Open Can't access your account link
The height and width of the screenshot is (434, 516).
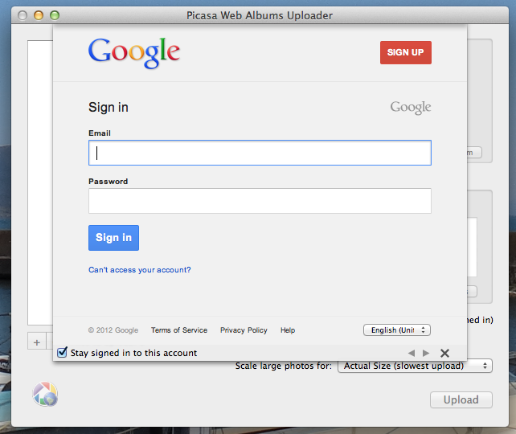click(x=140, y=270)
